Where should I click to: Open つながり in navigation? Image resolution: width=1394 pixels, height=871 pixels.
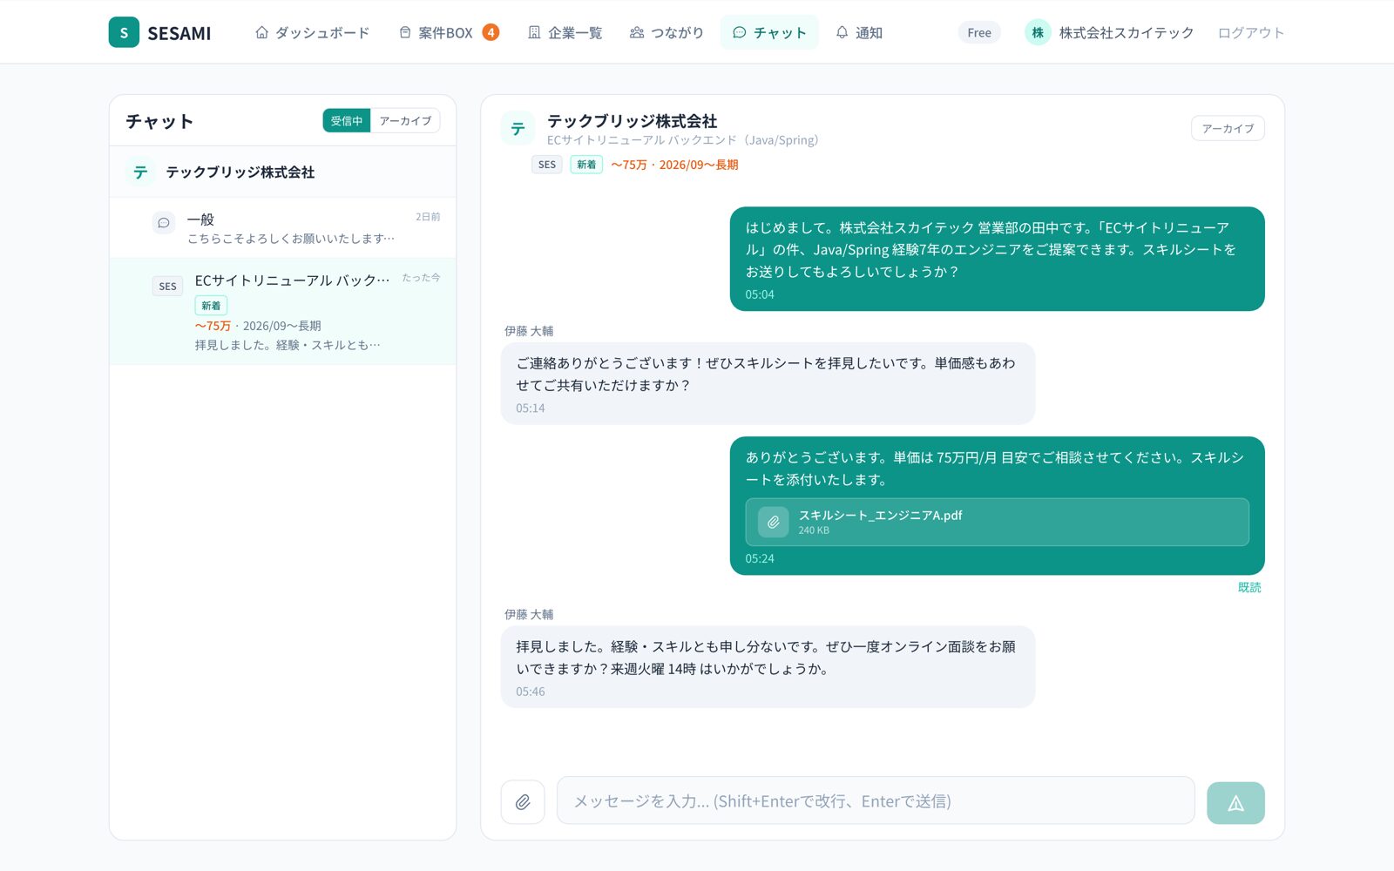pos(667,32)
